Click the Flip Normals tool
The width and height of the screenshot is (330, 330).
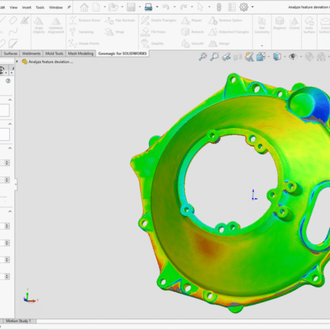pyautogui.click(x=119, y=20)
